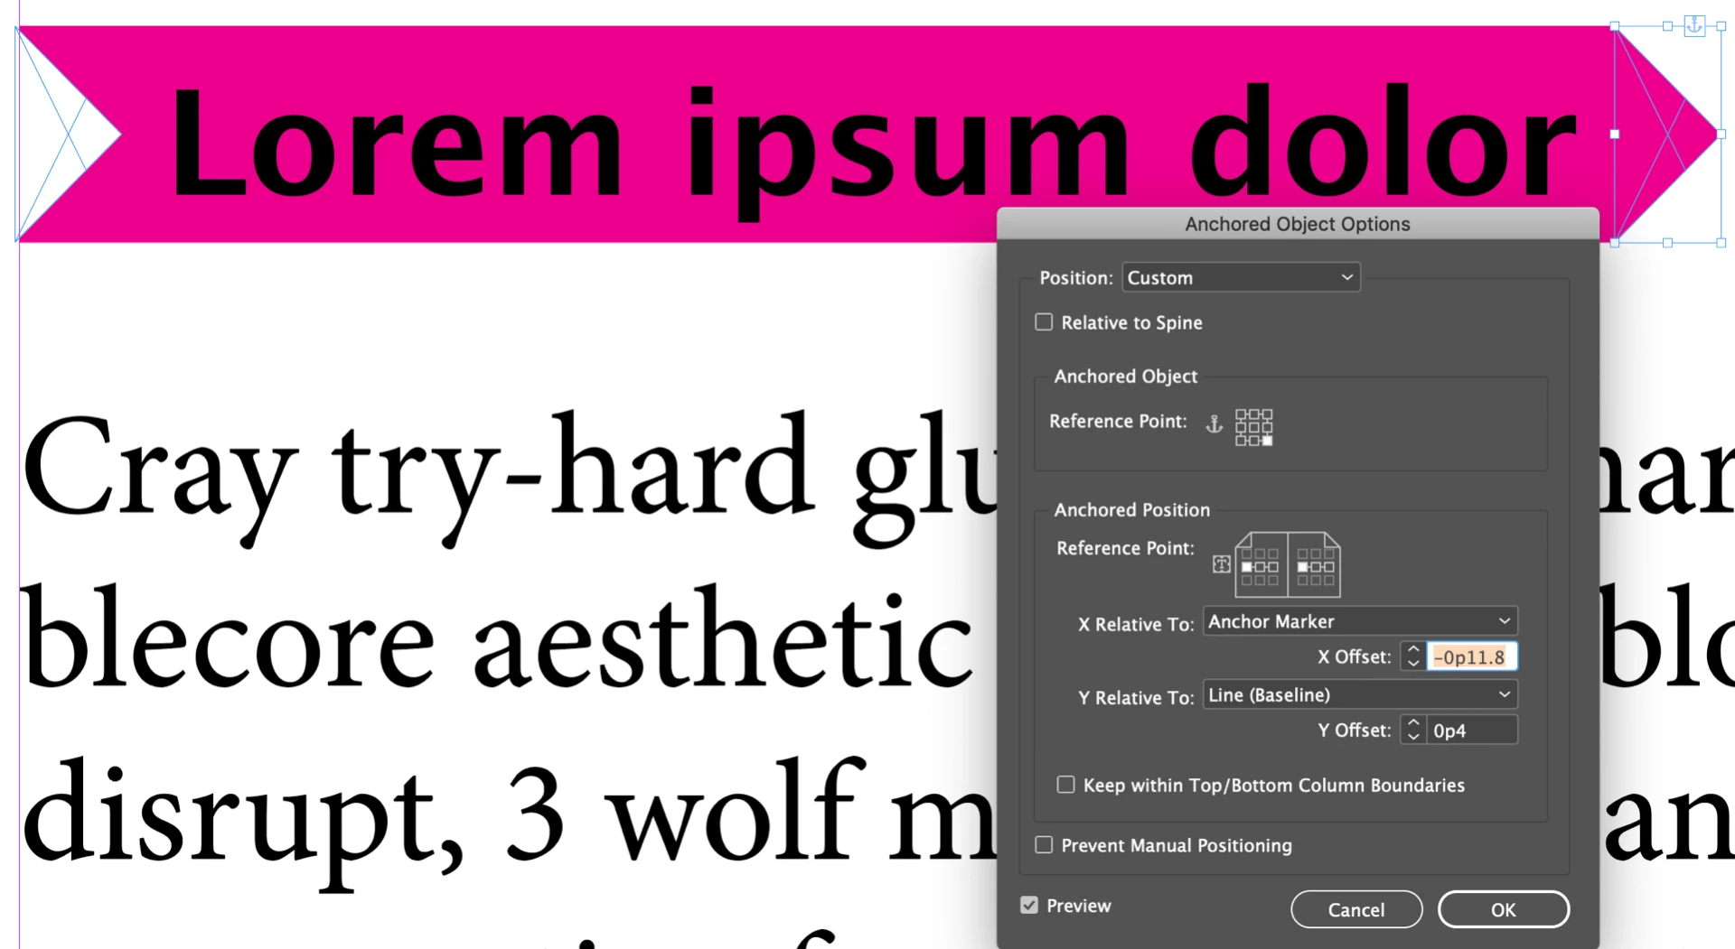
Task: Confirm the dialog with OK
Action: (1504, 909)
